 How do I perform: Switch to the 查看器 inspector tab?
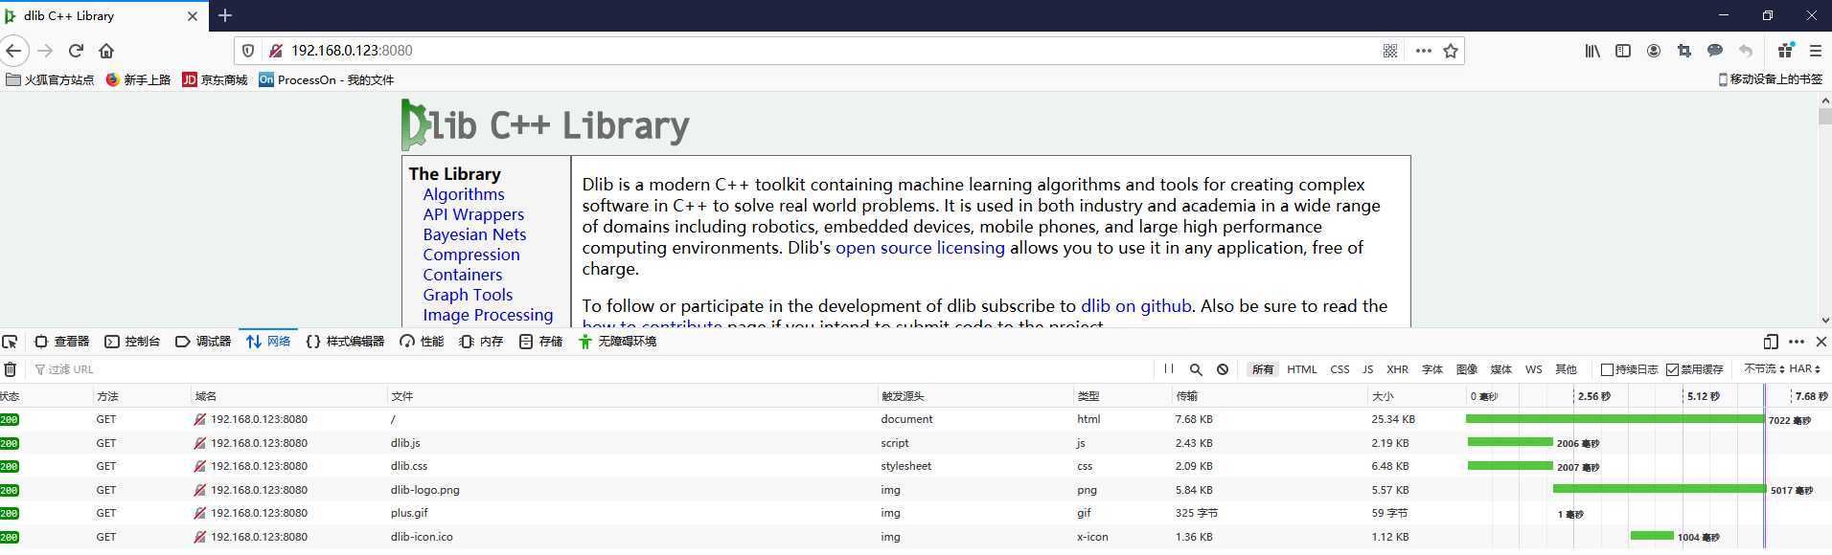[62, 342]
